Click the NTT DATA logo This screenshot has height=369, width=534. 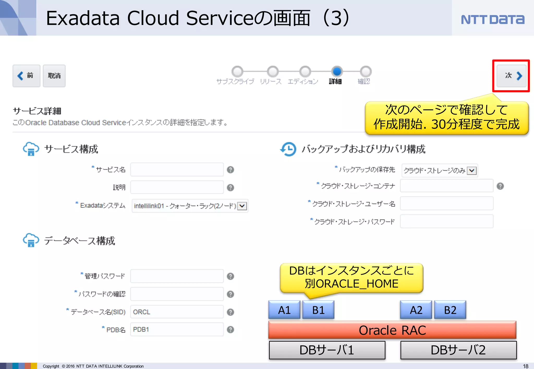click(493, 20)
